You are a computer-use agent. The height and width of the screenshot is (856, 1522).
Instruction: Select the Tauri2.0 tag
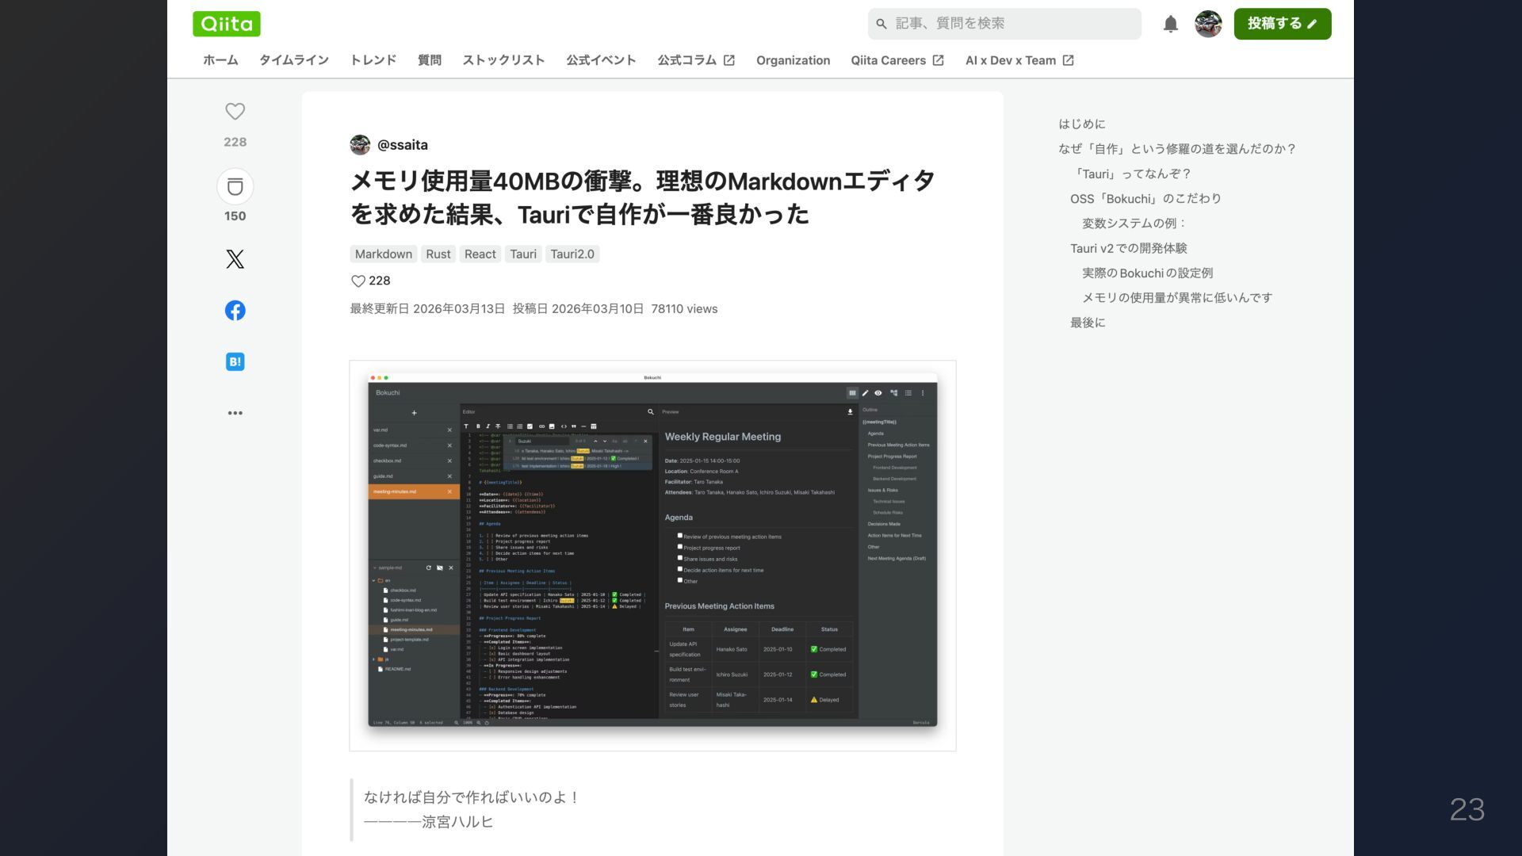(572, 254)
